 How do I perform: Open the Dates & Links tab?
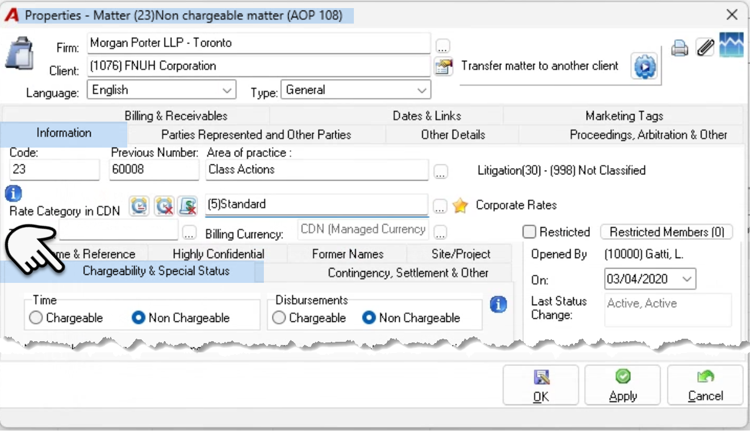tap(427, 116)
